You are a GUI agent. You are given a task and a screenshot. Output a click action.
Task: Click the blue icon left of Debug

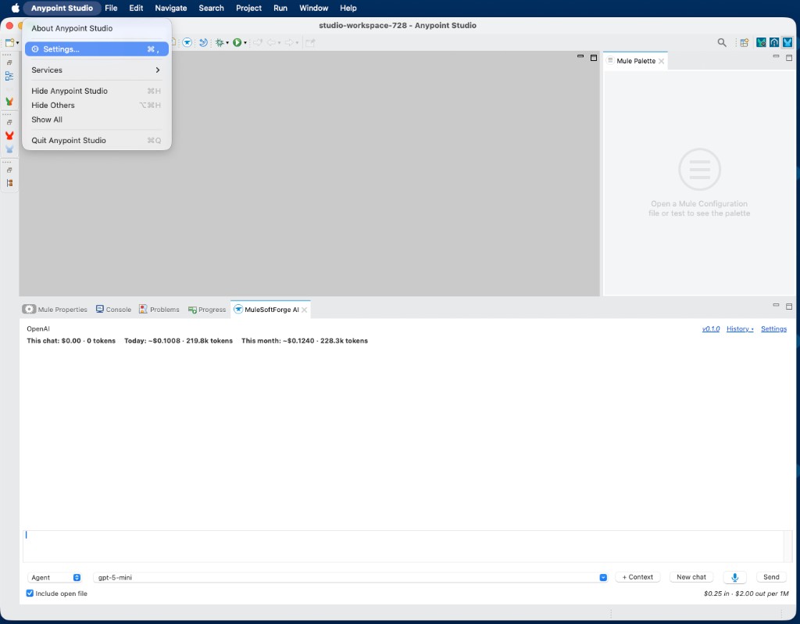[203, 42]
